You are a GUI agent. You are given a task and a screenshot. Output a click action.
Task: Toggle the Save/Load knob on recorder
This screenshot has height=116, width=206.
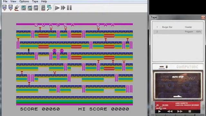[x=161, y=108]
